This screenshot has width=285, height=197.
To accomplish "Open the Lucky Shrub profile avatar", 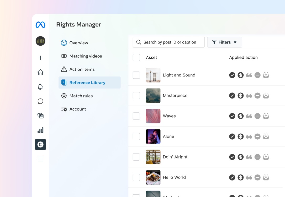I will [x=40, y=41].
